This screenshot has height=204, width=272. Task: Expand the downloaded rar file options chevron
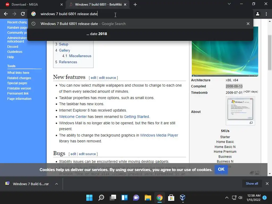57,184
